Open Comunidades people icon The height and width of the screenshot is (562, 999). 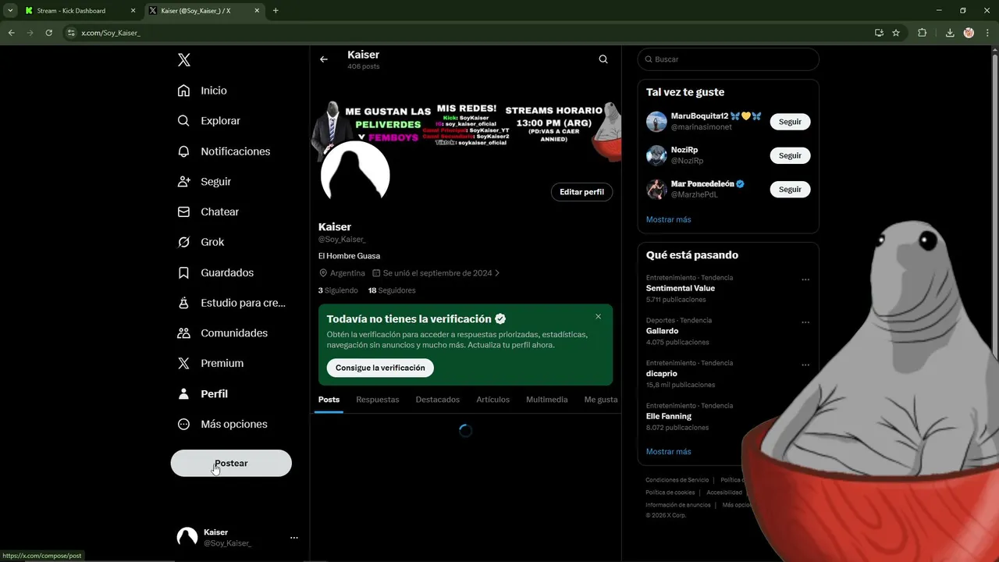coord(183,333)
